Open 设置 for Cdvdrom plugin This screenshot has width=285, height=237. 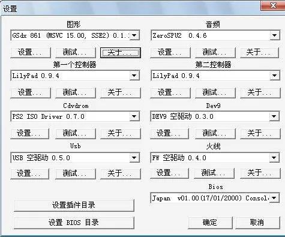[x=29, y=133]
